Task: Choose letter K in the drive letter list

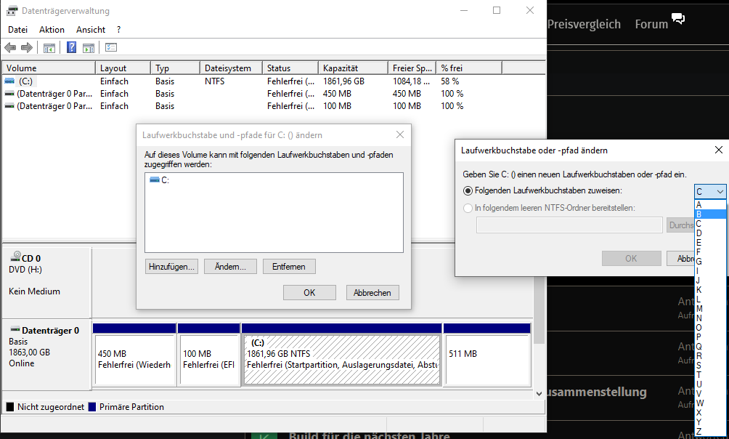Action: click(x=710, y=290)
